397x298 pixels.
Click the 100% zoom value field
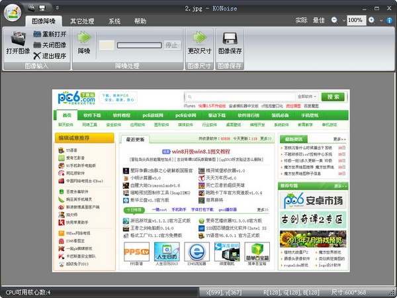tap(357, 21)
